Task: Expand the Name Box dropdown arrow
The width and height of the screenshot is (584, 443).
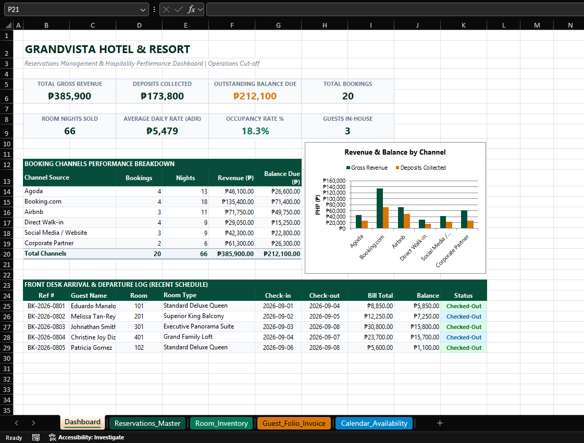Action: pyautogui.click(x=143, y=10)
